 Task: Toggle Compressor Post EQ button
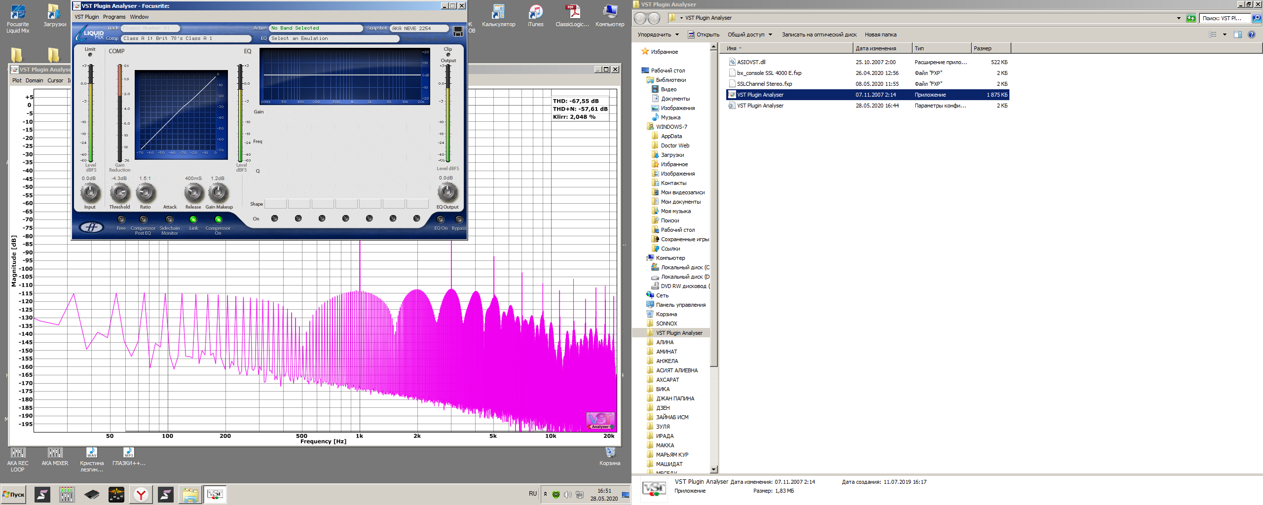(x=143, y=219)
